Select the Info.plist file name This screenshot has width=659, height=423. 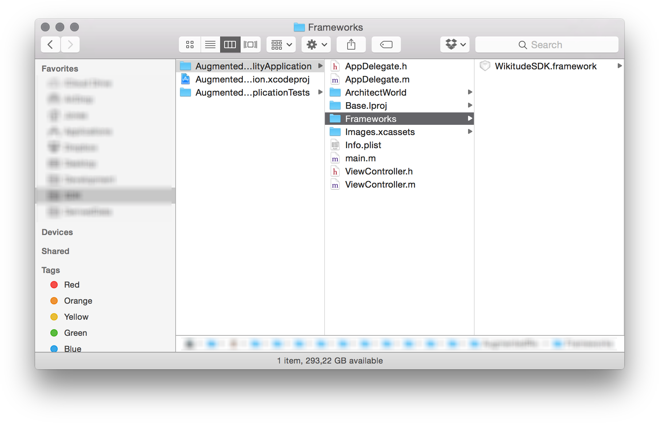[x=363, y=145]
